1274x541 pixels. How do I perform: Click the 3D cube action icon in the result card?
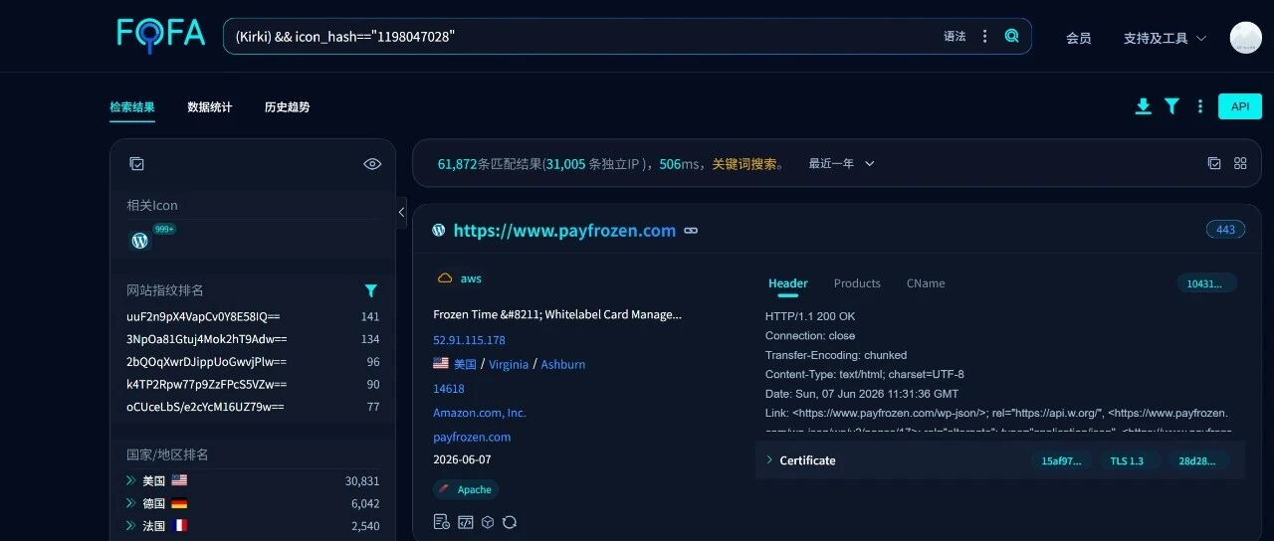tap(488, 522)
